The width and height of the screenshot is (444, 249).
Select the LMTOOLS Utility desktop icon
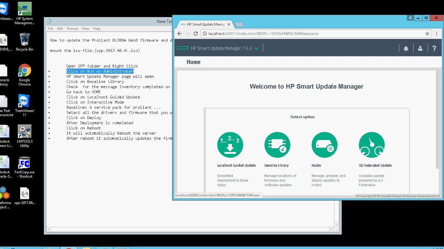24,137
